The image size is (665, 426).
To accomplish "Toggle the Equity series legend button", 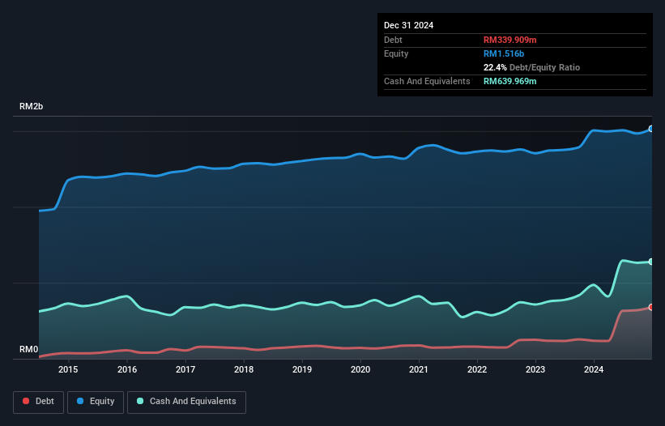I will pos(96,402).
